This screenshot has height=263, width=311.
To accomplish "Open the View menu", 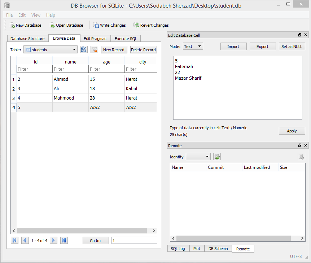I will tap(36, 15).
